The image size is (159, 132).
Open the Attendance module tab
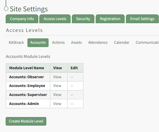[x=98, y=43]
